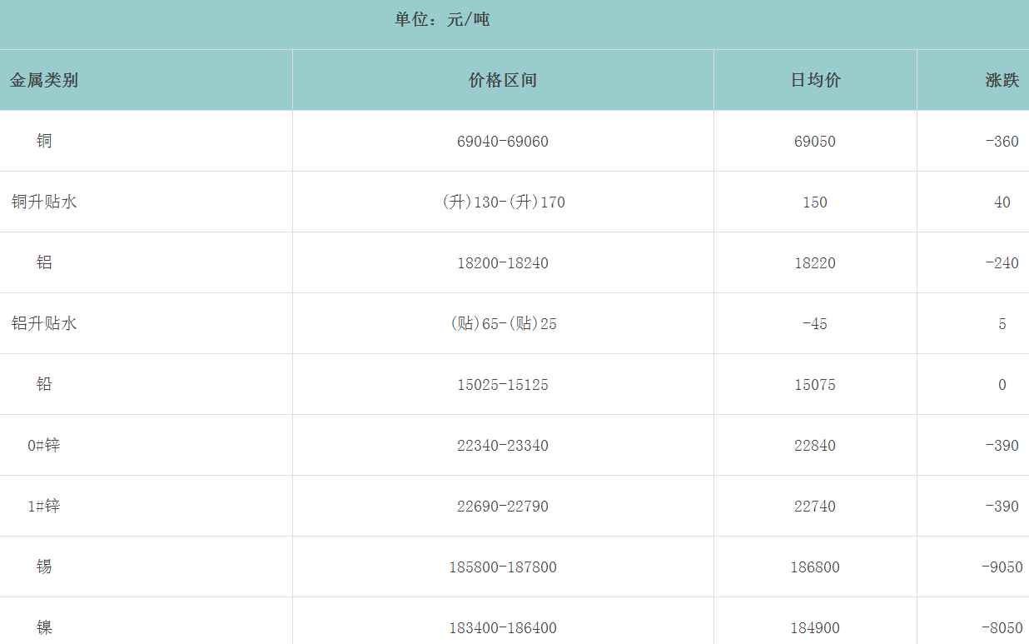1029x644 pixels.
Task: Click the 镍 daily average 184900
Action: coord(815,628)
